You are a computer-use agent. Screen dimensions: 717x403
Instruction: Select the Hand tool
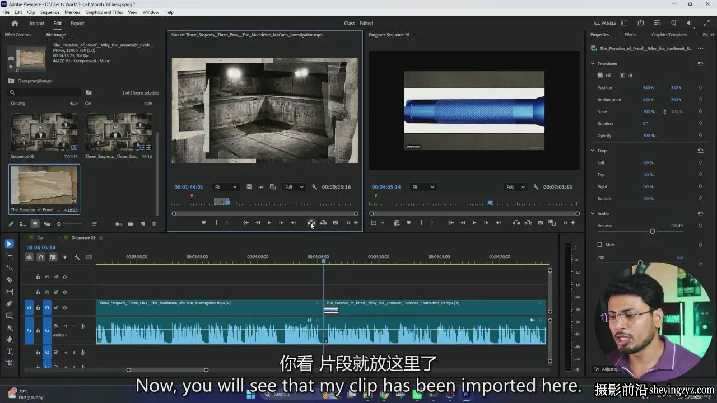pos(9,339)
